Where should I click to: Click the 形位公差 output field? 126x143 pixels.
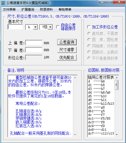pyautogui.click(x=34, y=57)
